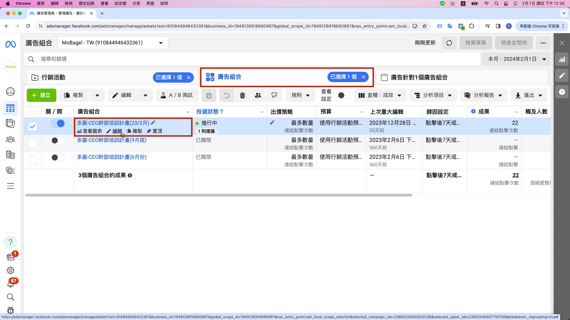The height and width of the screenshot is (320, 570).
Task: Click the 檢查並發佈 button
Action: coord(514,43)
